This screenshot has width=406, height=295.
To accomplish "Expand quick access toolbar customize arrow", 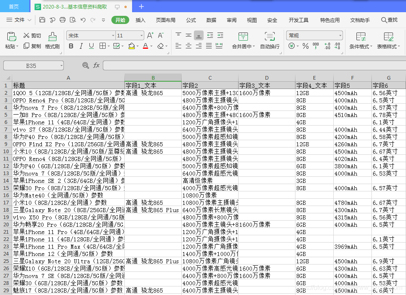I will [x=103, y=20].
